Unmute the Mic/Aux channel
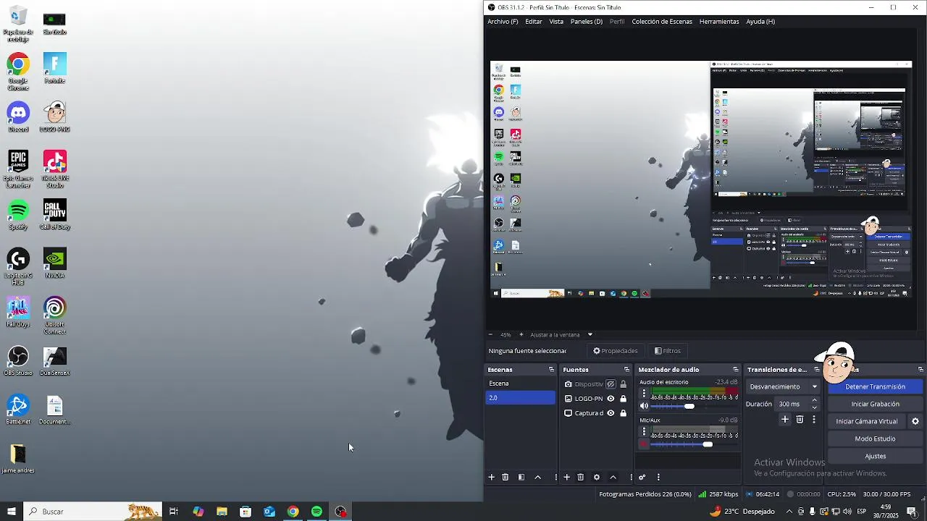Screen dimensions: 927x521 pyautogui.click(x=644, y=444)
